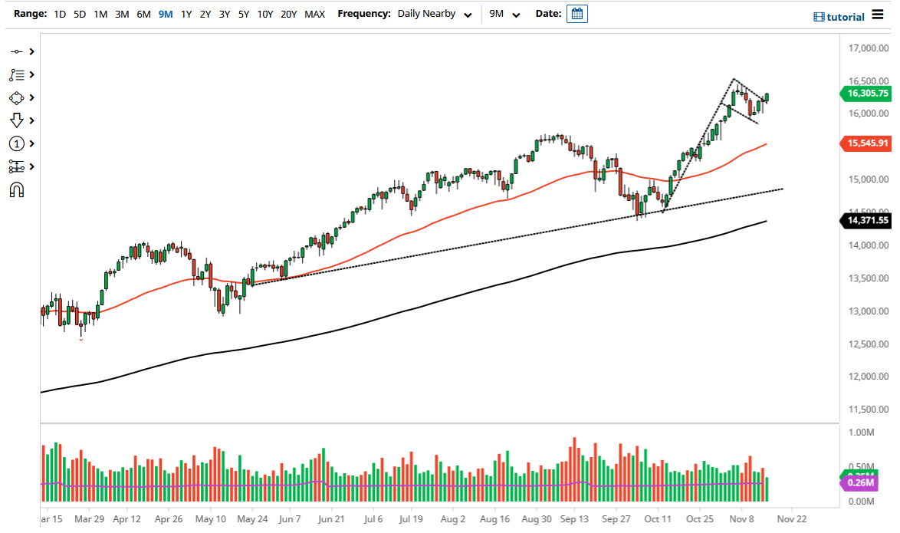The height and width of the screenshot is (533, 900).
Task: Open the measurement tool
Action: (x=15, y=166)
